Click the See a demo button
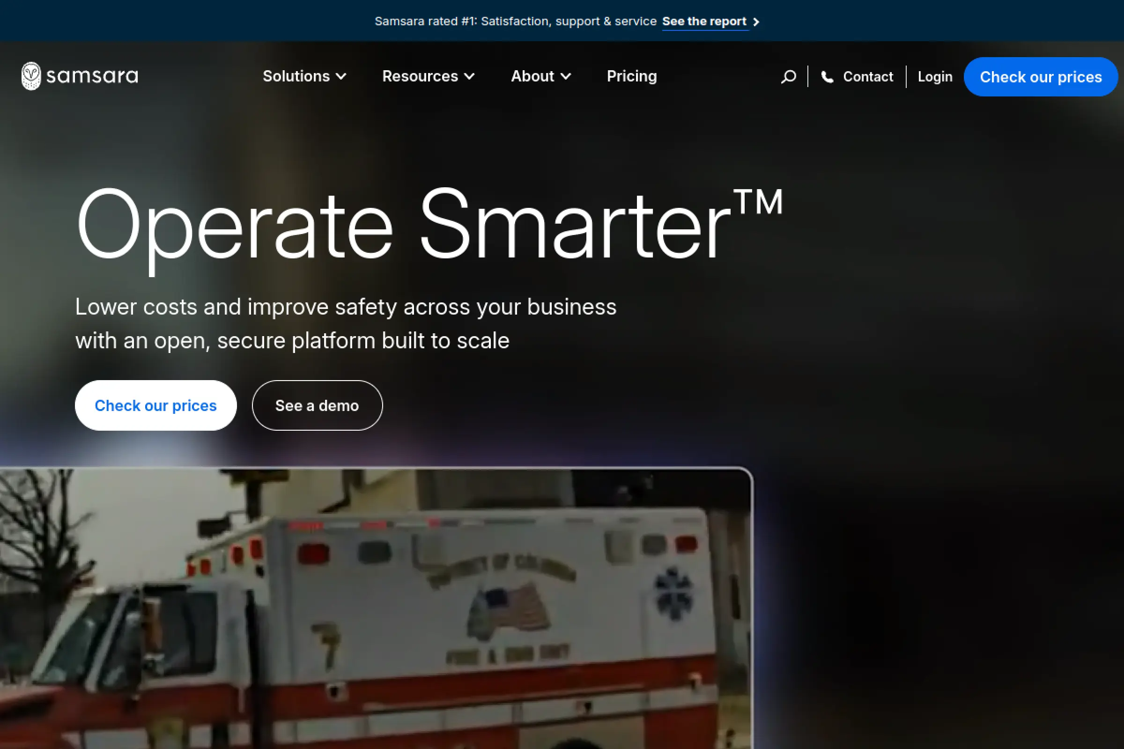Viewport: 1124px width, 749px height. pyautogui.click(x=318, y=405)
